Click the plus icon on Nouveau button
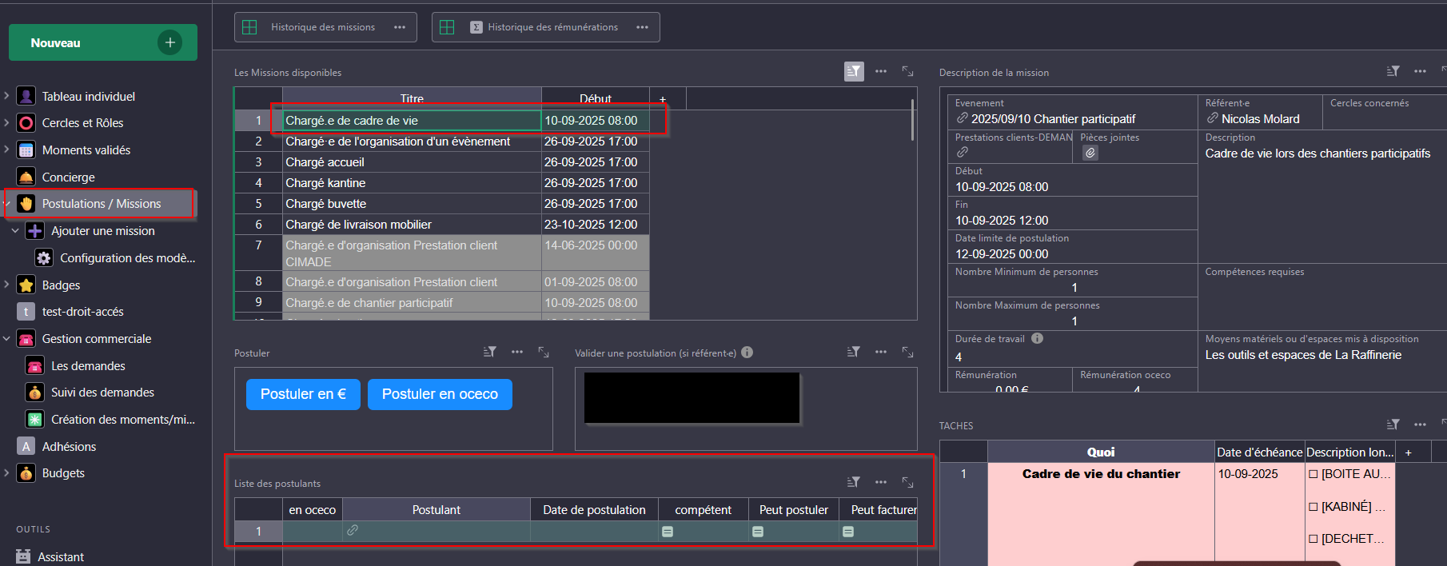 169,42
